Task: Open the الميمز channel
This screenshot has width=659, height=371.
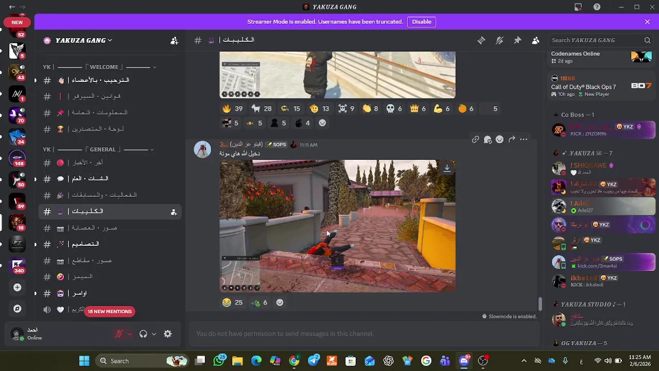Action: pos(110,277)
